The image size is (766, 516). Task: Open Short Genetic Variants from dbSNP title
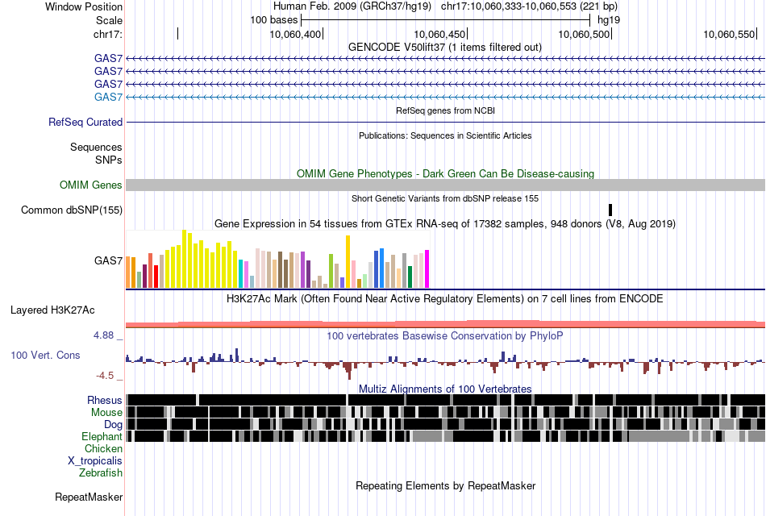tap(445, 198)
